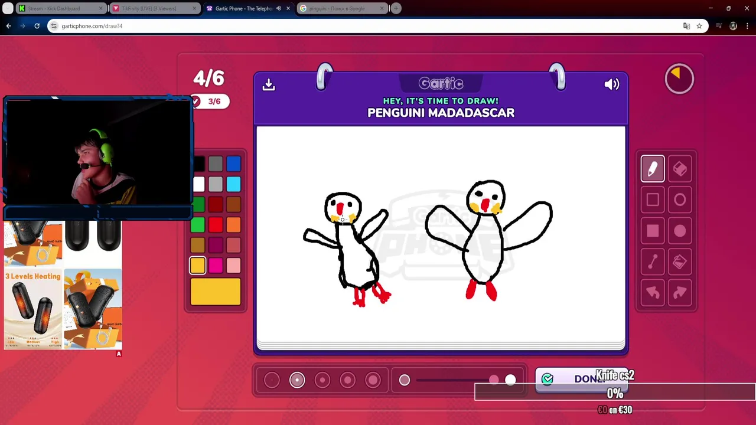Choose the outlined ellipse shape tool
The image size is (756, 425).
click(x=680, y=200)
